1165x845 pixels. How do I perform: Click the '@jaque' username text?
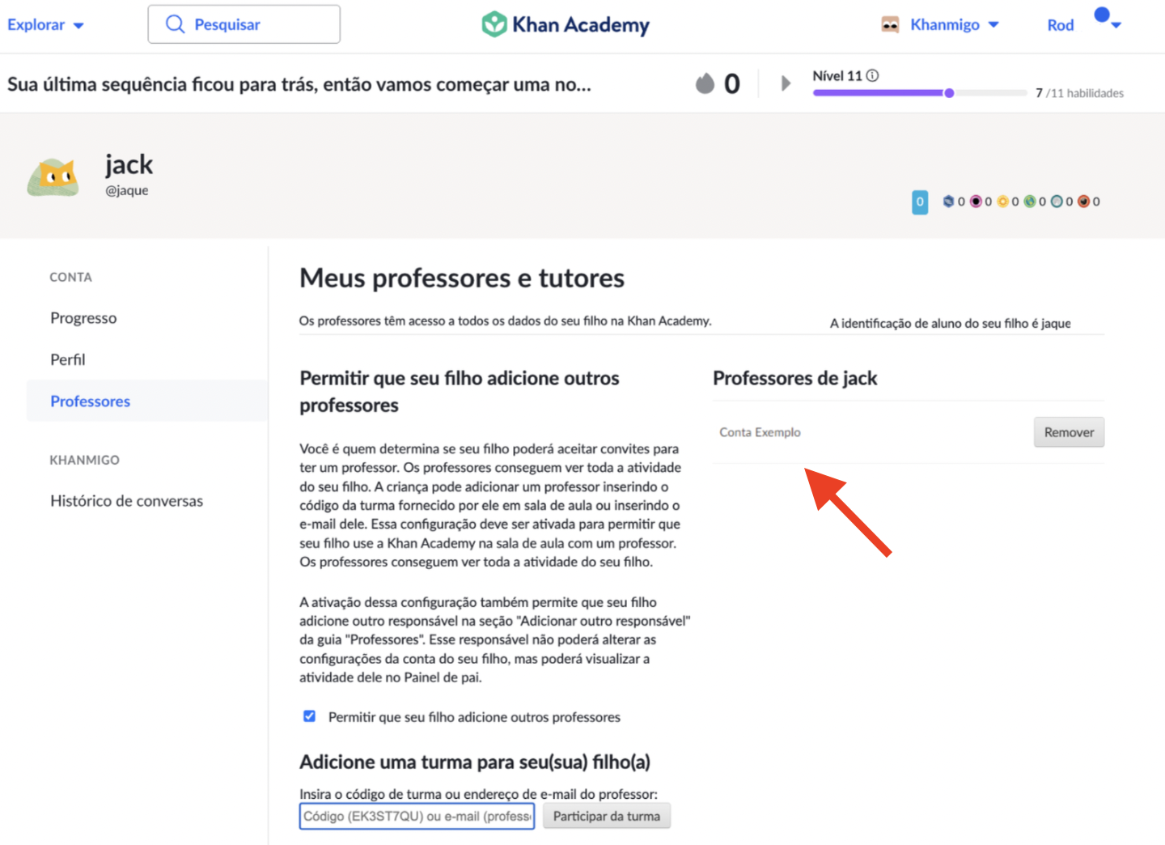(x=127, y=191)
